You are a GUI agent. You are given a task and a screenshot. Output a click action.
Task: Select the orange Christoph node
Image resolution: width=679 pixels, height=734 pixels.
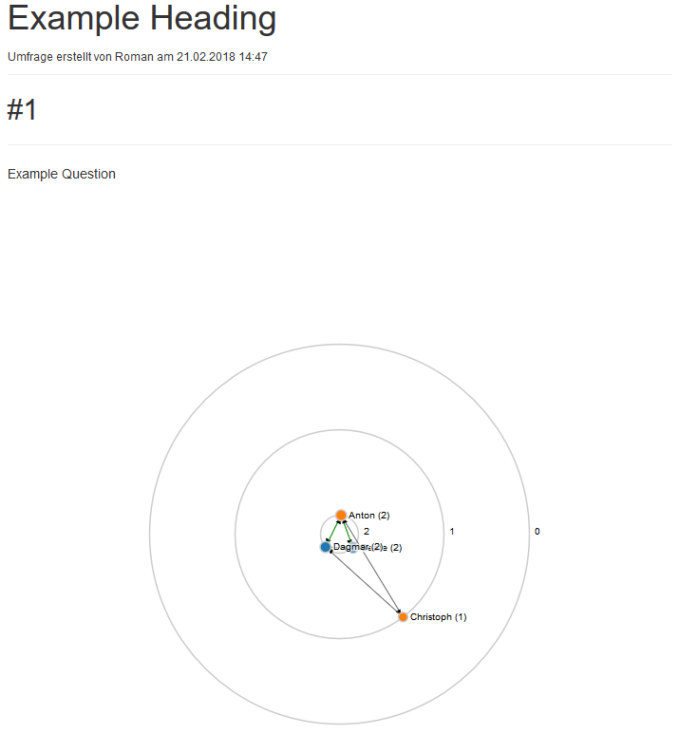[403, 617]
